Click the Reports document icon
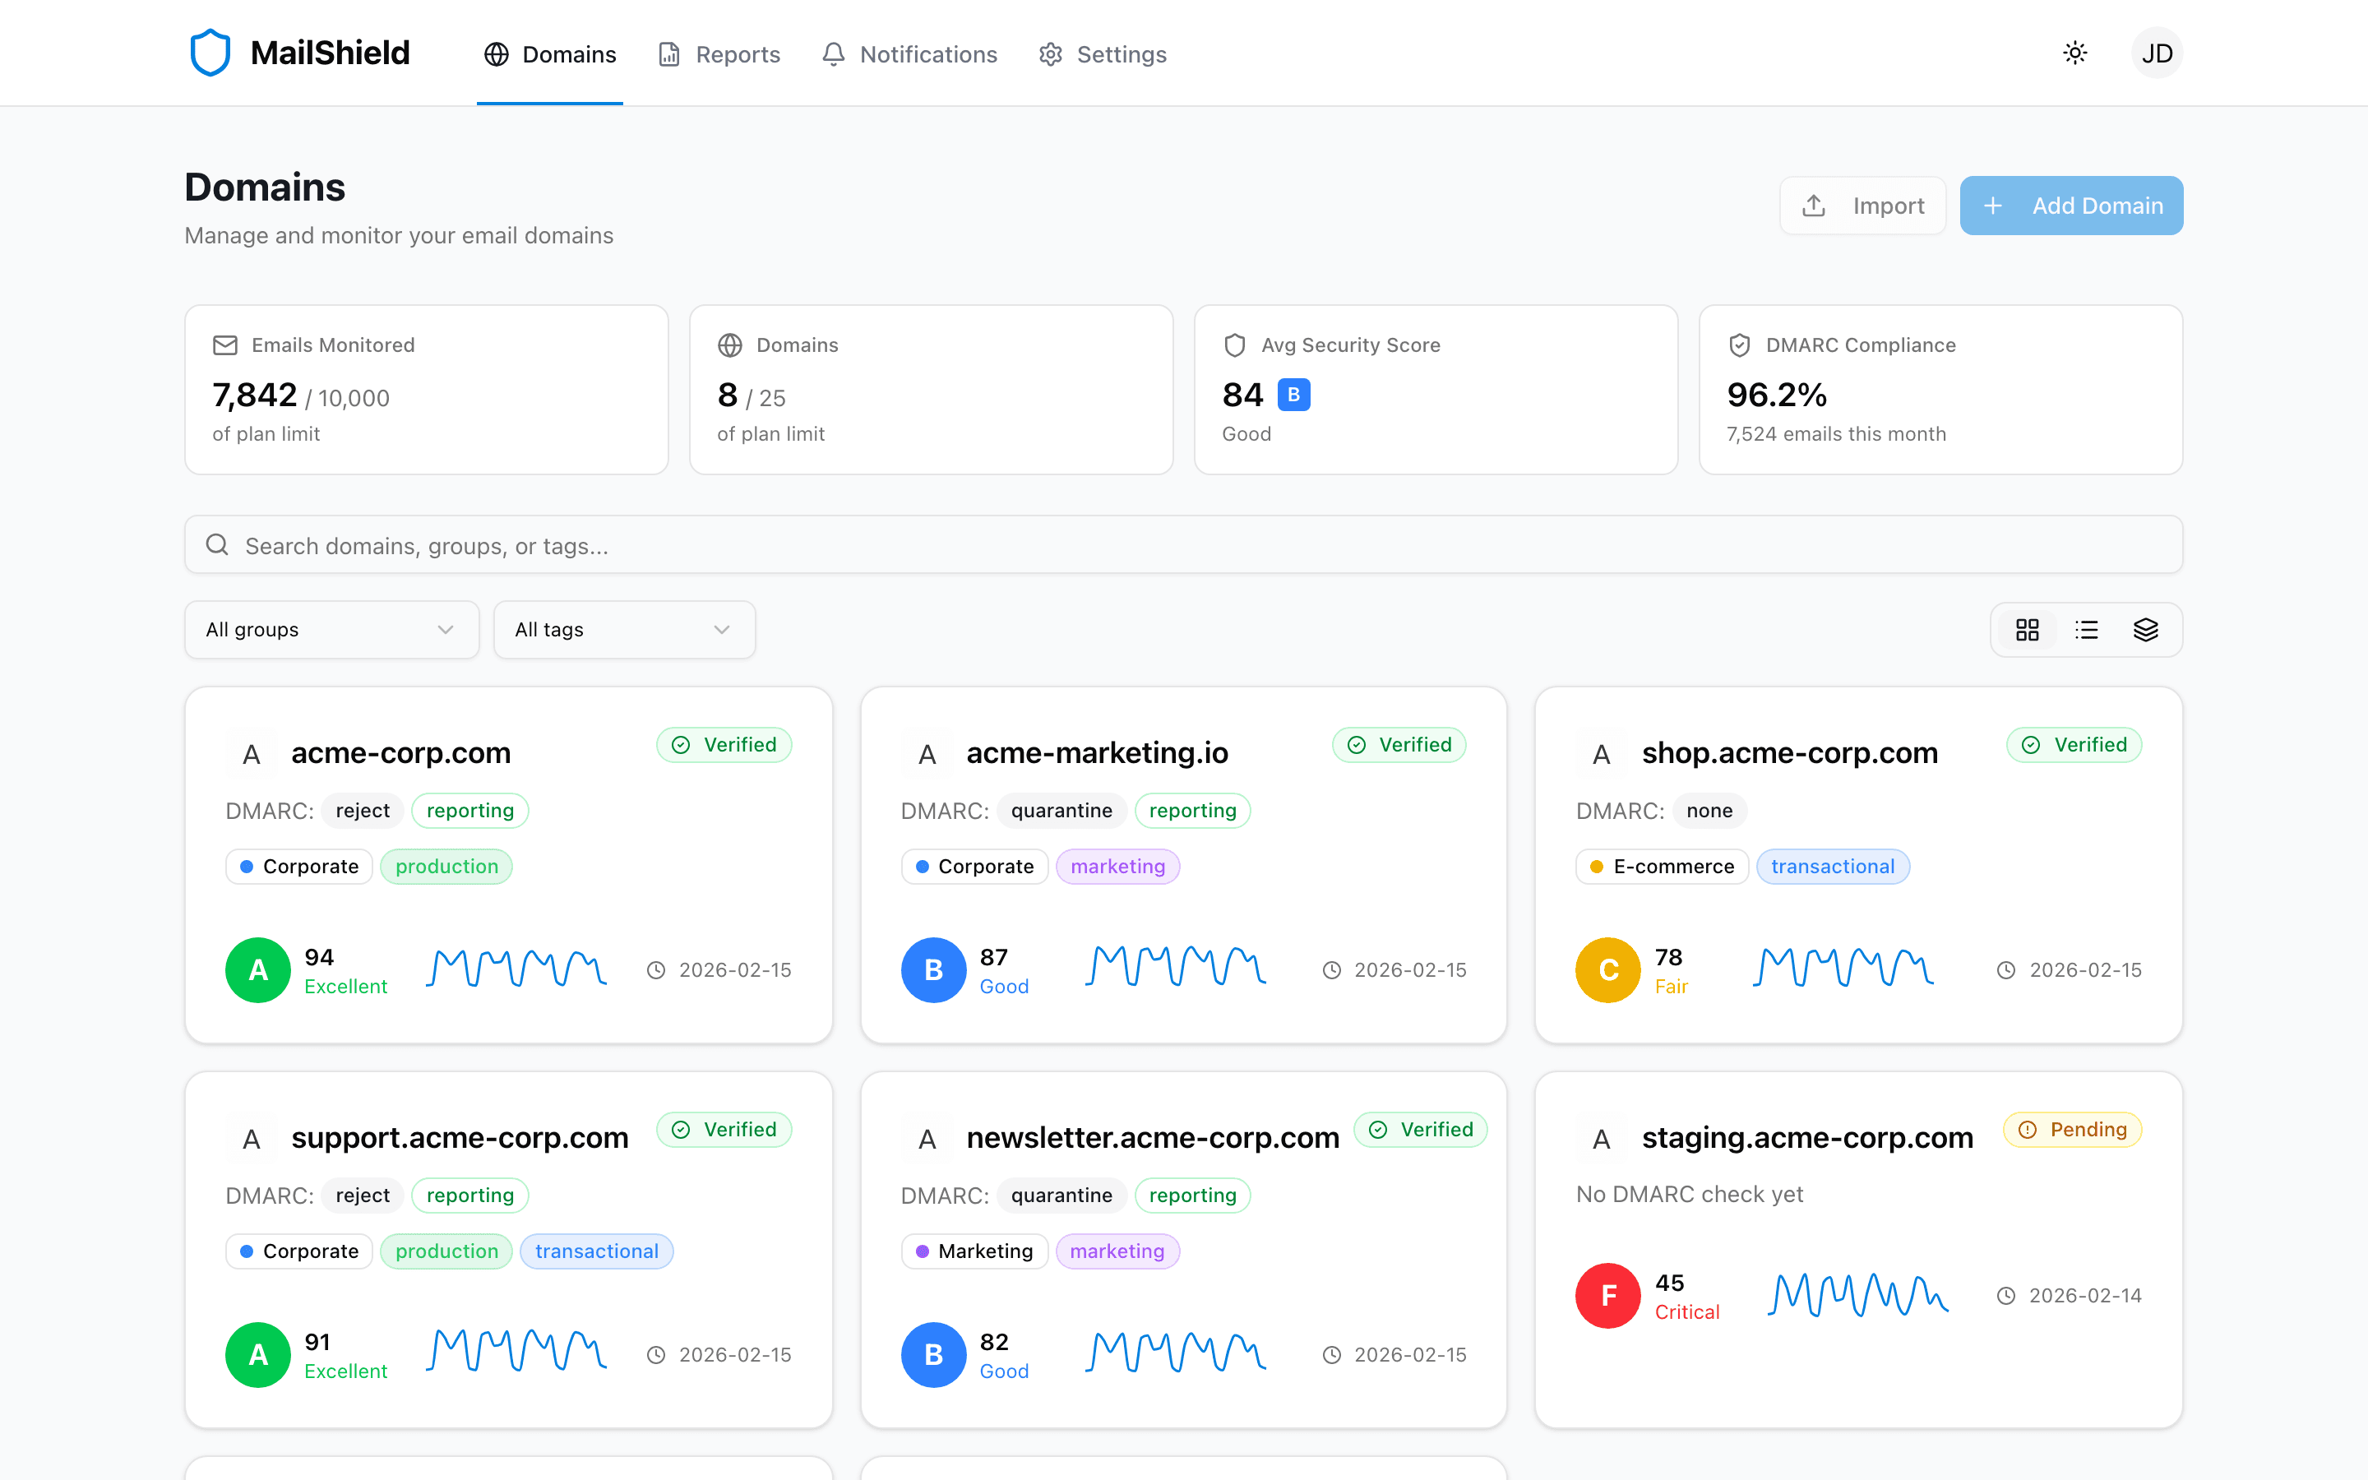 click(x=668, y=55)
